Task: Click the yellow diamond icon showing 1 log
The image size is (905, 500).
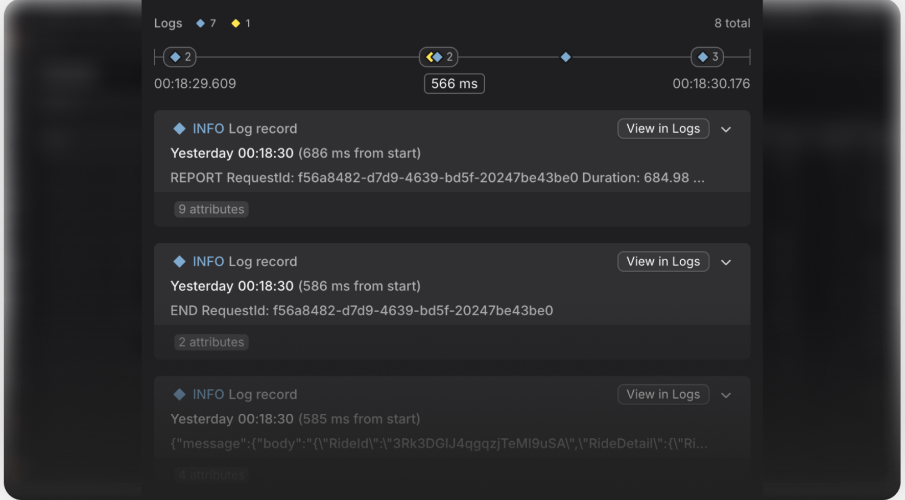Action: pos(235,23)
